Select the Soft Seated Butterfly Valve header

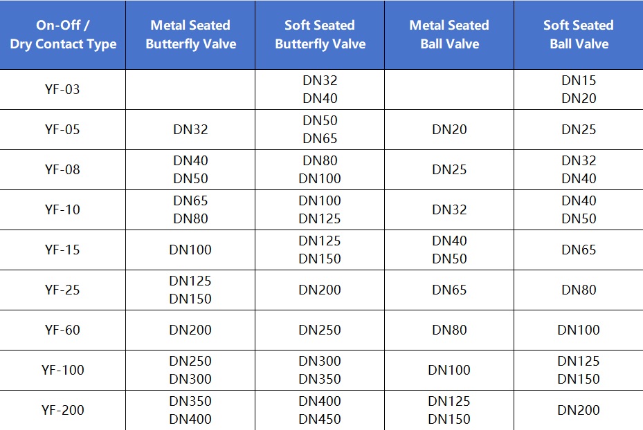point(320,35)
